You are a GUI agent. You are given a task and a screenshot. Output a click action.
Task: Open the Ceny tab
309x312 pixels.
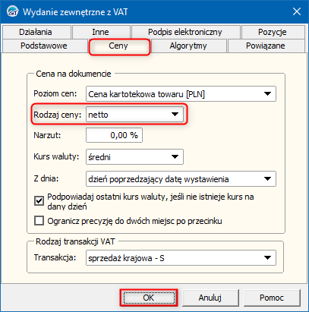118,46
